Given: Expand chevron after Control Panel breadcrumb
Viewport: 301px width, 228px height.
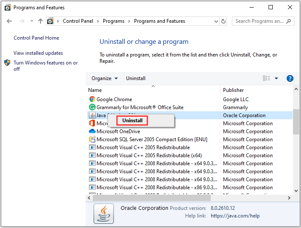Looking at the screenshot, I should [98, 21].
